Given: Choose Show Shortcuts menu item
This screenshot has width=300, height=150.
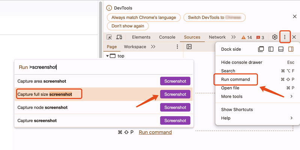Looking at the screenshot, I should [x=257, y=110].
